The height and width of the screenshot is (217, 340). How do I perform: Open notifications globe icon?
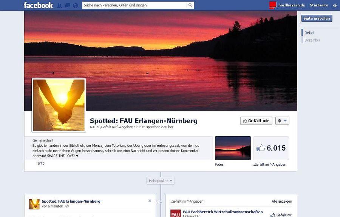[x=75, y=5]
